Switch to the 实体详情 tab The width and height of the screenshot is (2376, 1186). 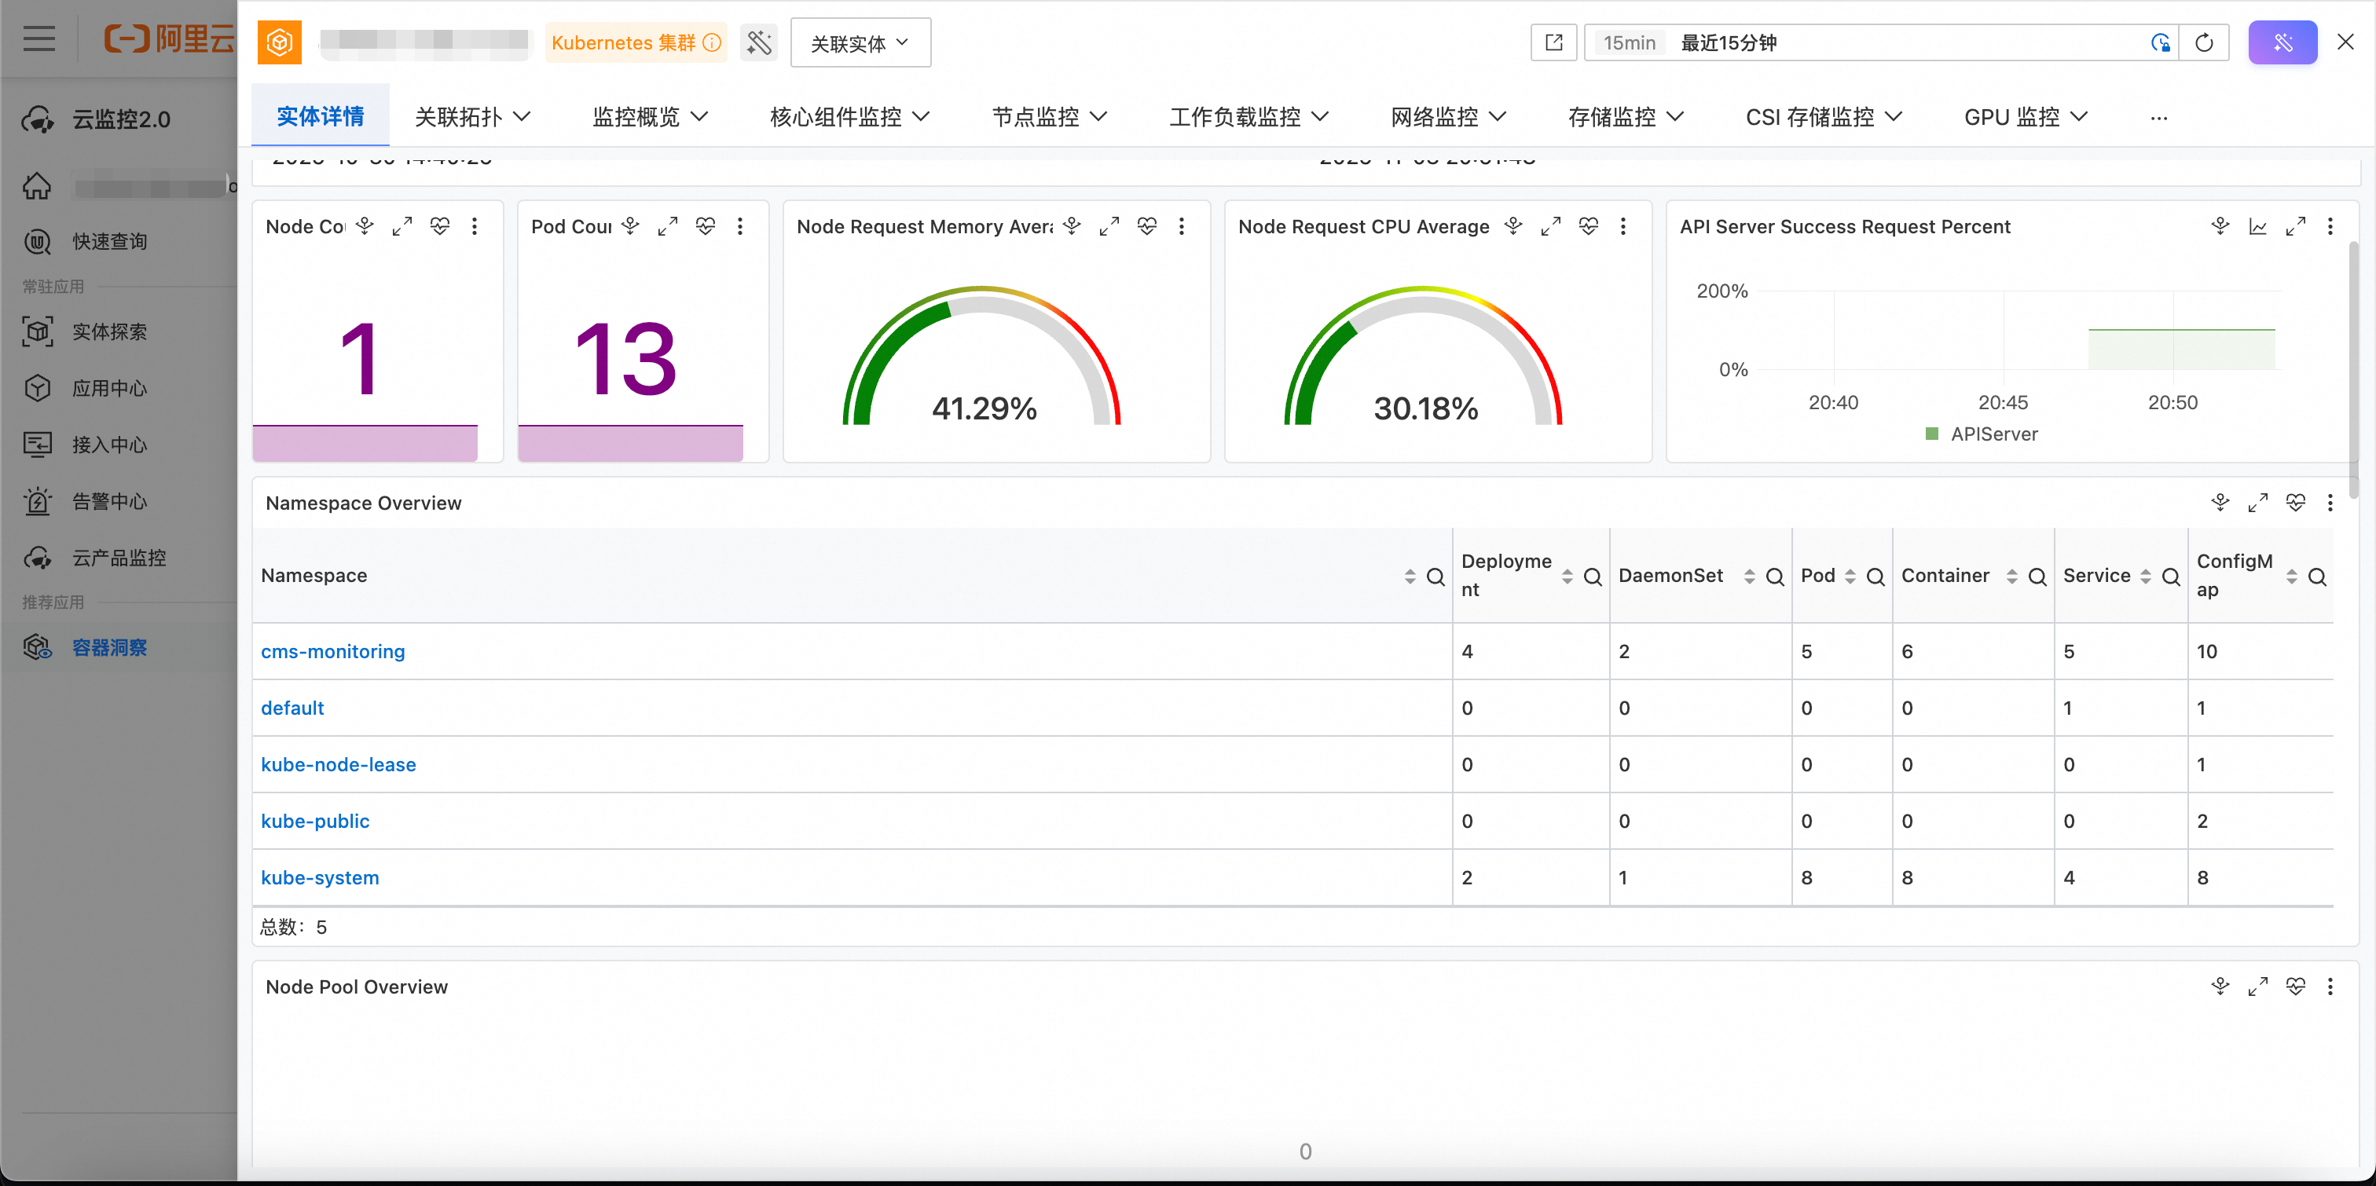point(320,117)
